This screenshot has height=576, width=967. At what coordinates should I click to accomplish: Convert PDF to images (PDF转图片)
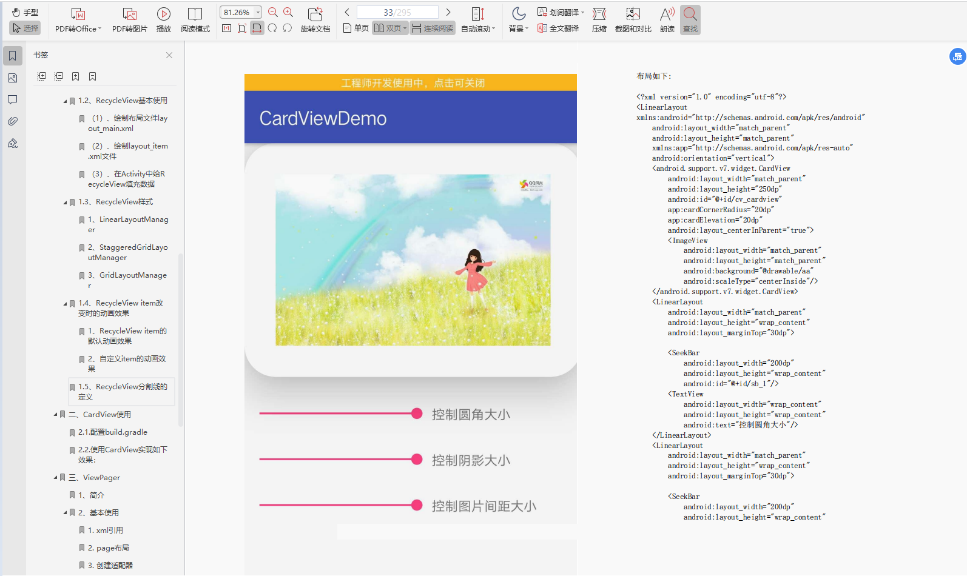tap(129, 20)
